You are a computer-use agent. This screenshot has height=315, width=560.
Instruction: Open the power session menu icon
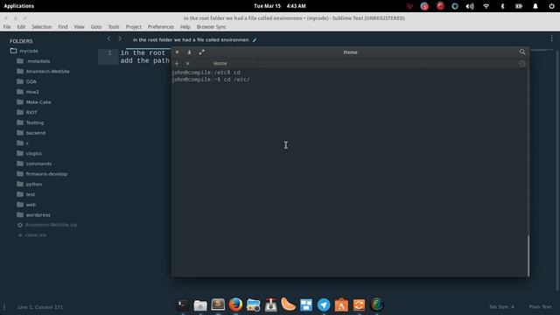coord(552,6)
